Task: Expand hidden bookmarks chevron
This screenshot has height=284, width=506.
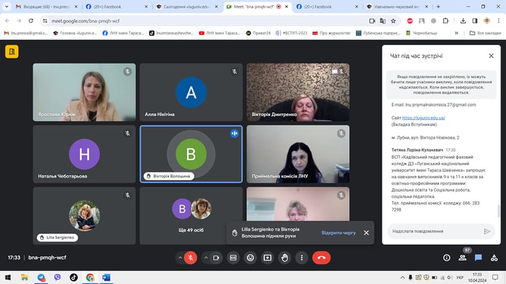Action: [457, 33]
